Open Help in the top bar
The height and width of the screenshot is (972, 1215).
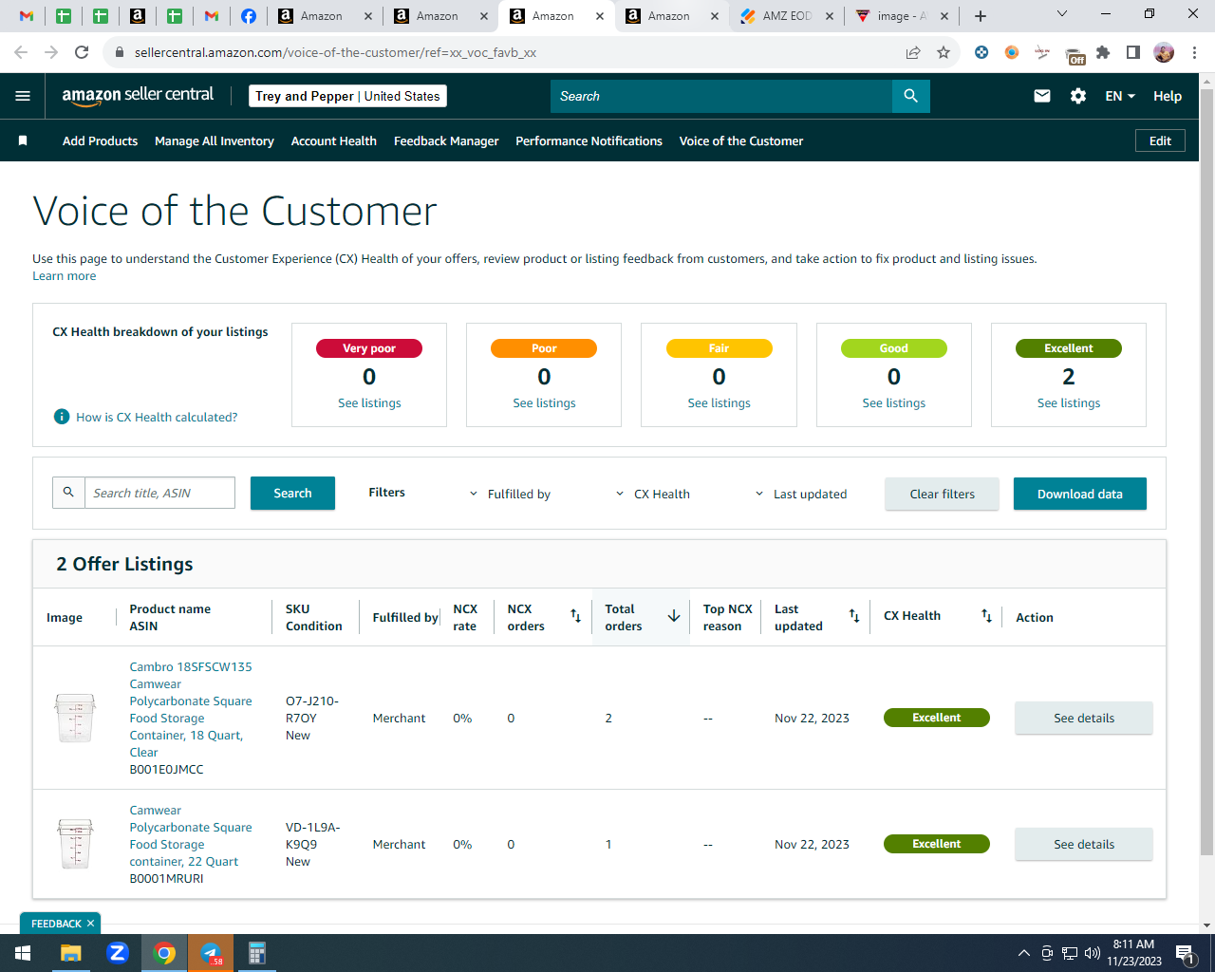coord(1168,96)
